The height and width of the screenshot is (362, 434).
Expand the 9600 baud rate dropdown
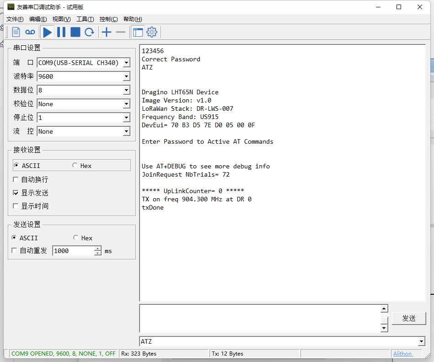[127, 76]
